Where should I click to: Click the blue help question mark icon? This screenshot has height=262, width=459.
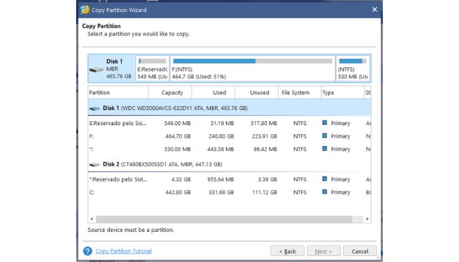pyautogui.click(x=87, y=251)
